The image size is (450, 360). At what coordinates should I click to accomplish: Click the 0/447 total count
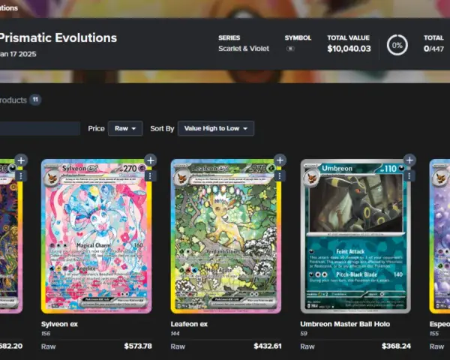point(433,49)
